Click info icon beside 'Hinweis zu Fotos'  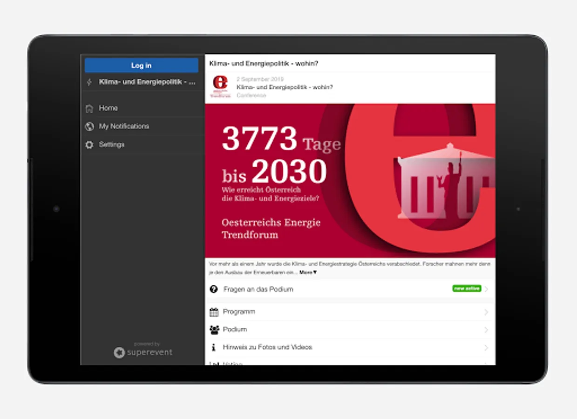(x=214, y=347)
